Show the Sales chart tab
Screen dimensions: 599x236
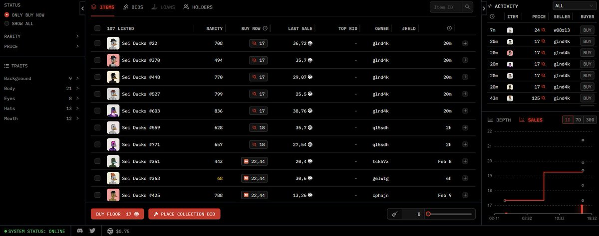pos(531,120)
